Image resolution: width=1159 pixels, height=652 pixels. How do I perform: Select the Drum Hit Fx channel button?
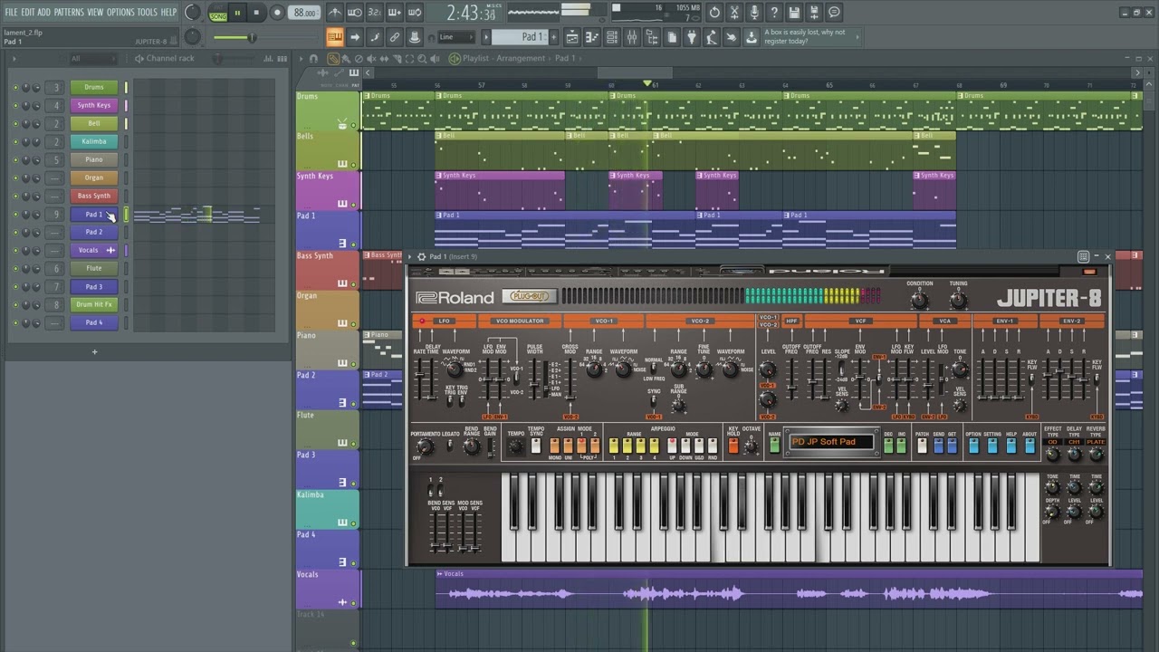click(94, 304)
